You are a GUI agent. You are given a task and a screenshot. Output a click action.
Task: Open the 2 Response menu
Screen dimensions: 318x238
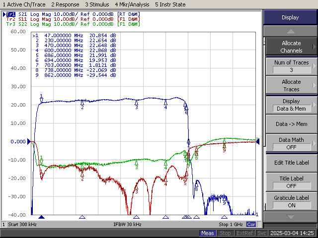[65, 4]
